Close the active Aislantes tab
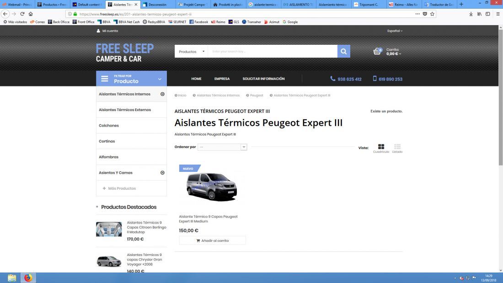This screenshot has width=503, height=283. pos(136,5)
